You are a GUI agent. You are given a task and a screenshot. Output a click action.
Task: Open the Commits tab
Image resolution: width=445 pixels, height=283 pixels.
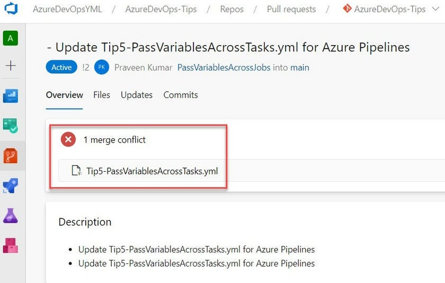pyautogui.click(x=181, y=95)
